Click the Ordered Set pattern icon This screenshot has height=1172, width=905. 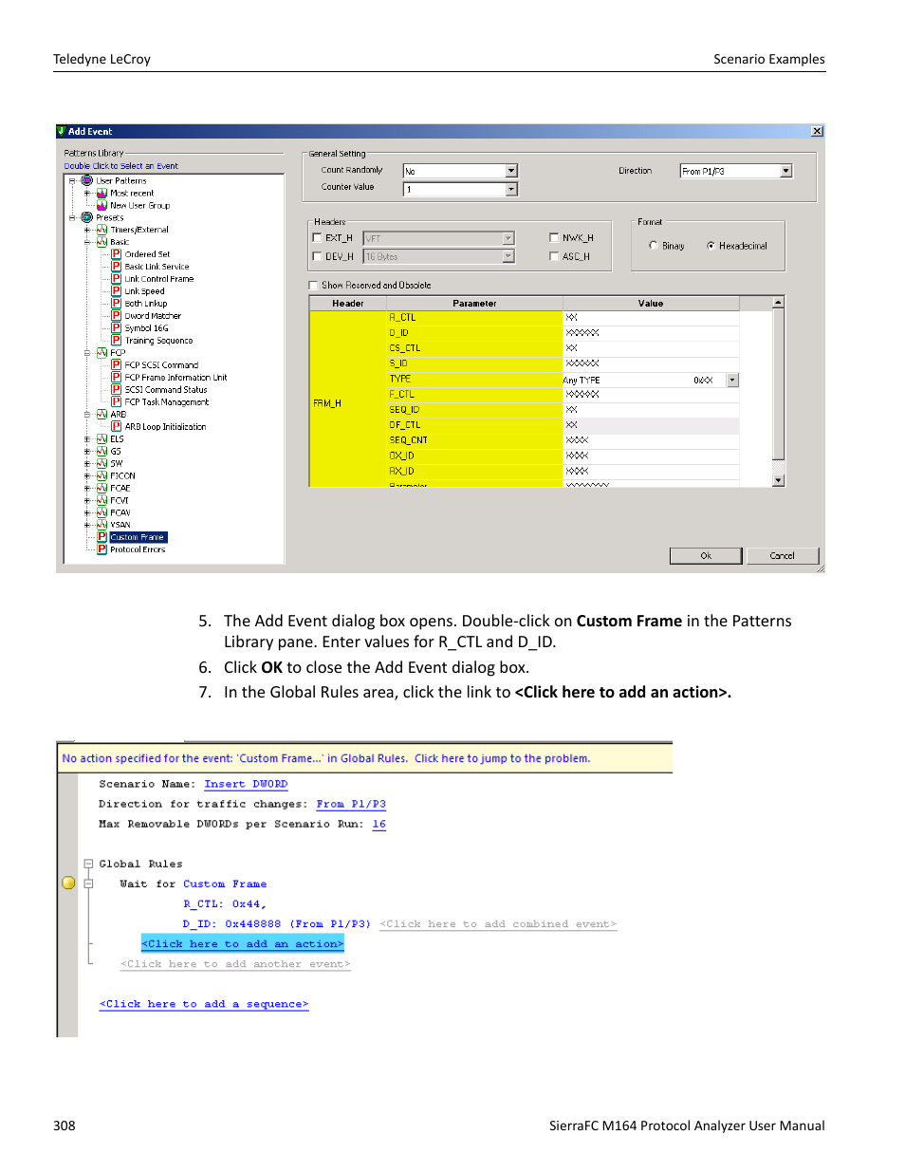pyautogui.click(x=117, y=254)
